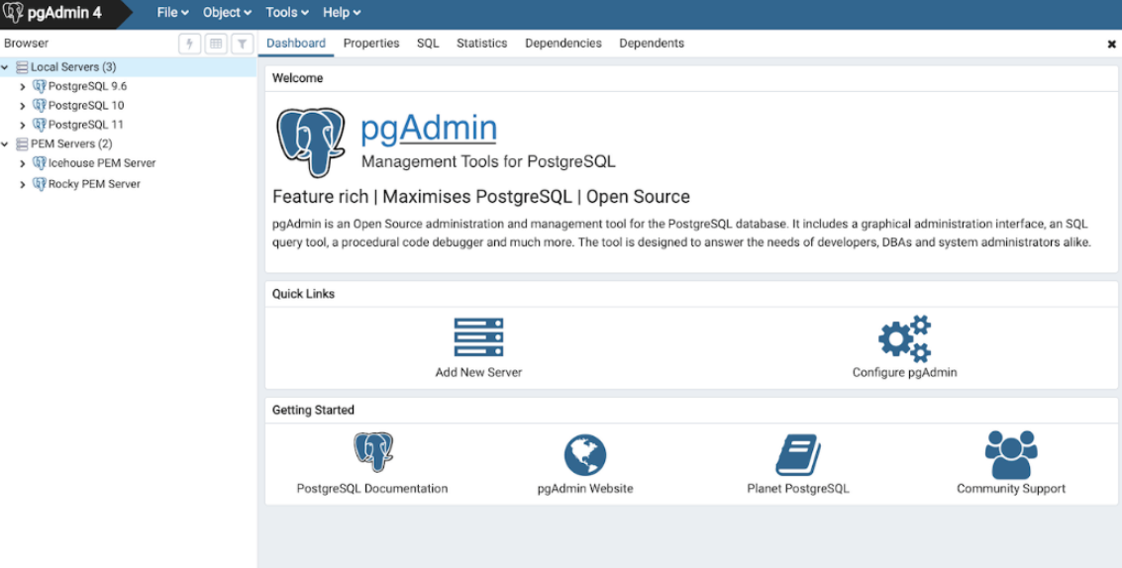
Task: Open PostgreSQL Documentation elephant icon
Action: pos(372,451)
